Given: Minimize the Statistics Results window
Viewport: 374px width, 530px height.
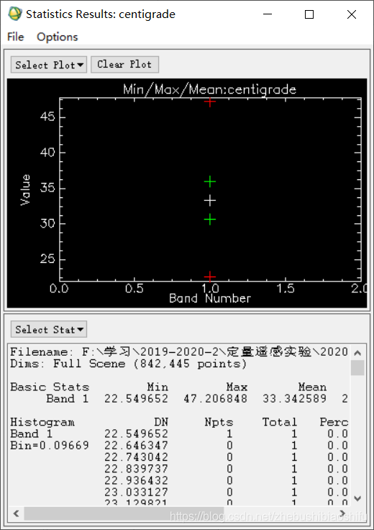Looking at the screenshot, I should tap(268, 14).
